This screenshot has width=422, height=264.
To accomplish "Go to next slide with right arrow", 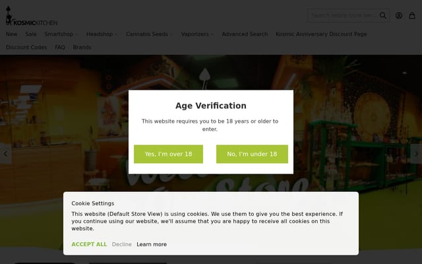I will click(x=416, y=154).
